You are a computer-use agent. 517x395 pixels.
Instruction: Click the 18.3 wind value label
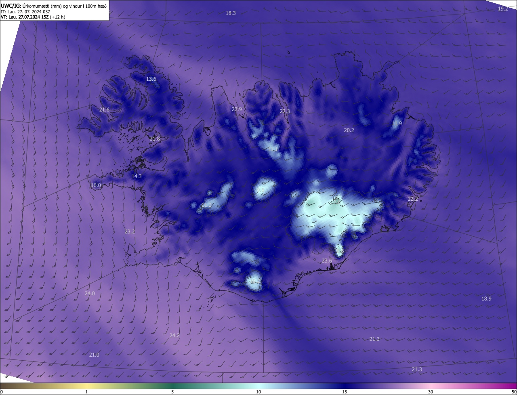[231, 13]
